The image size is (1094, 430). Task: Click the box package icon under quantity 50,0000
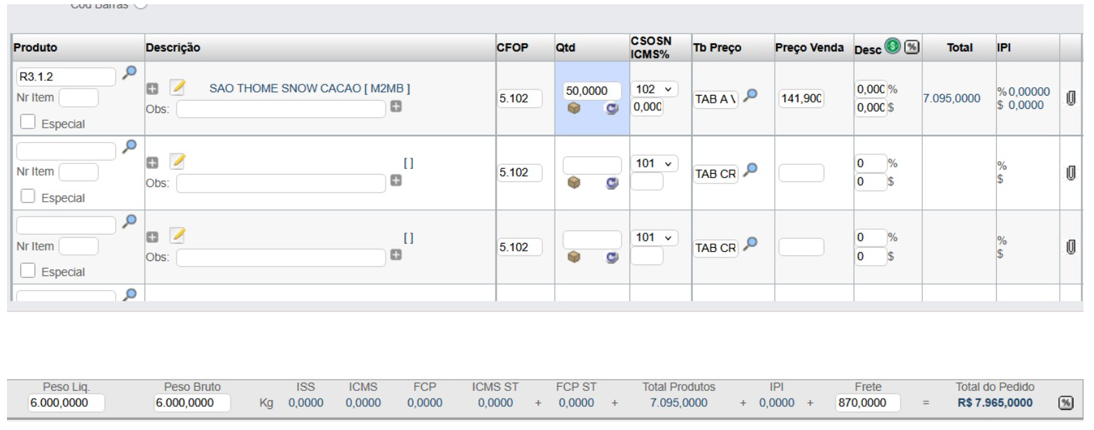pos(574,109)
